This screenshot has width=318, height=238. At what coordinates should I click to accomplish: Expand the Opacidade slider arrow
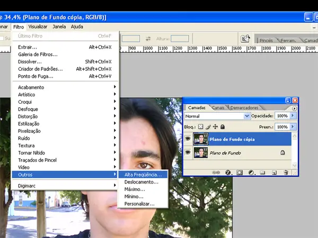(x=293, y=116)
